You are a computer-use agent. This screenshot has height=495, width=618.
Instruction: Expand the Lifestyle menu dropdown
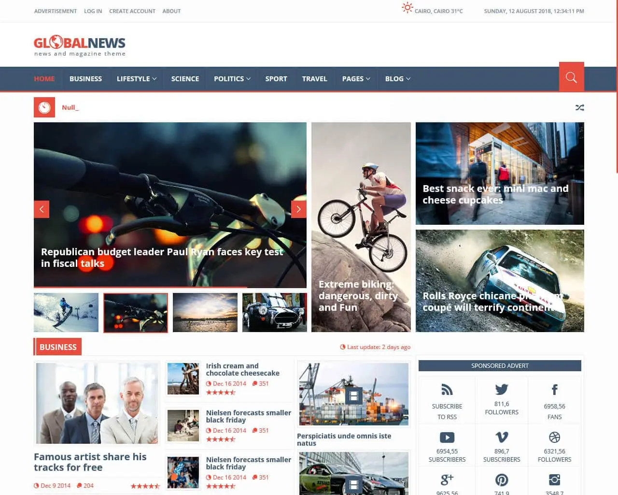click(137, 79)
